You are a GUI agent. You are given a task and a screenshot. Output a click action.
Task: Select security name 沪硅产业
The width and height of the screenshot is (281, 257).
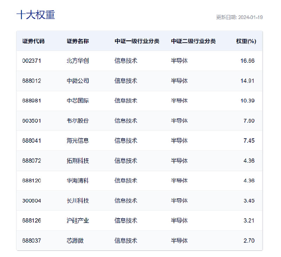click(78, 220)
